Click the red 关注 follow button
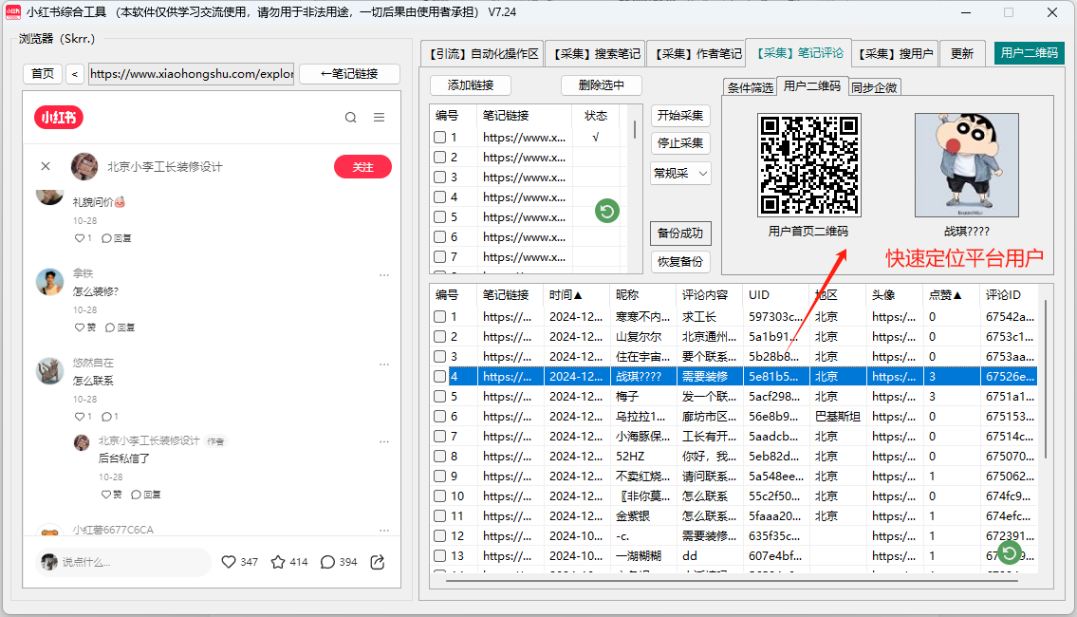 click(362, 165)
